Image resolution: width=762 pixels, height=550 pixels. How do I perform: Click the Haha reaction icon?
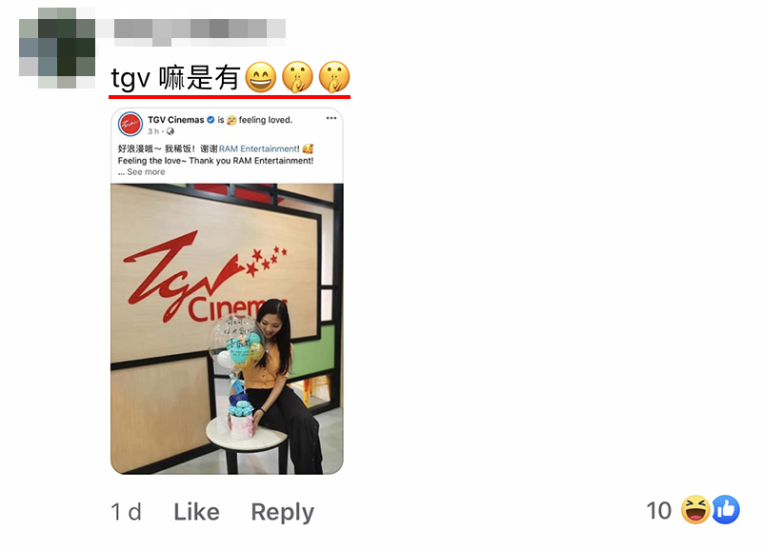pos(695,510)
